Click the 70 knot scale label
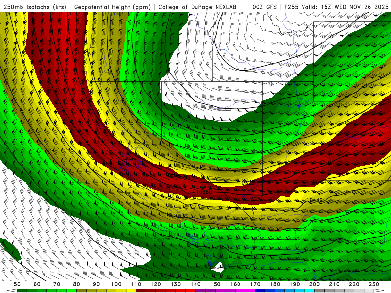391x293 pixels. point(57,284)
